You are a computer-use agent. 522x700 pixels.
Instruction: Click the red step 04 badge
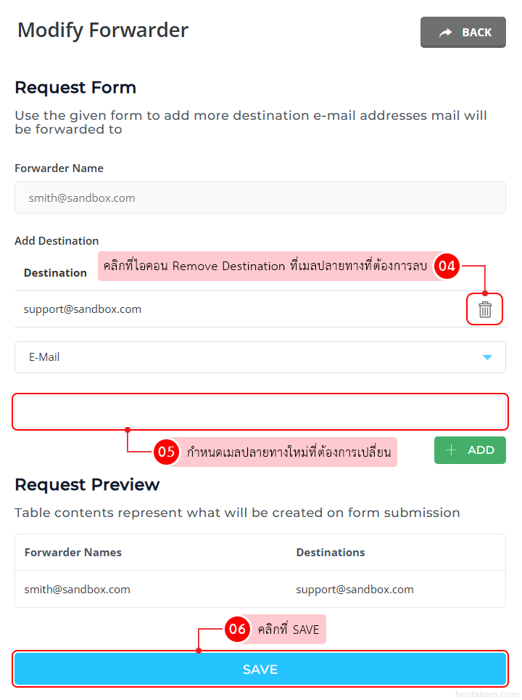(x=447, y=266)
